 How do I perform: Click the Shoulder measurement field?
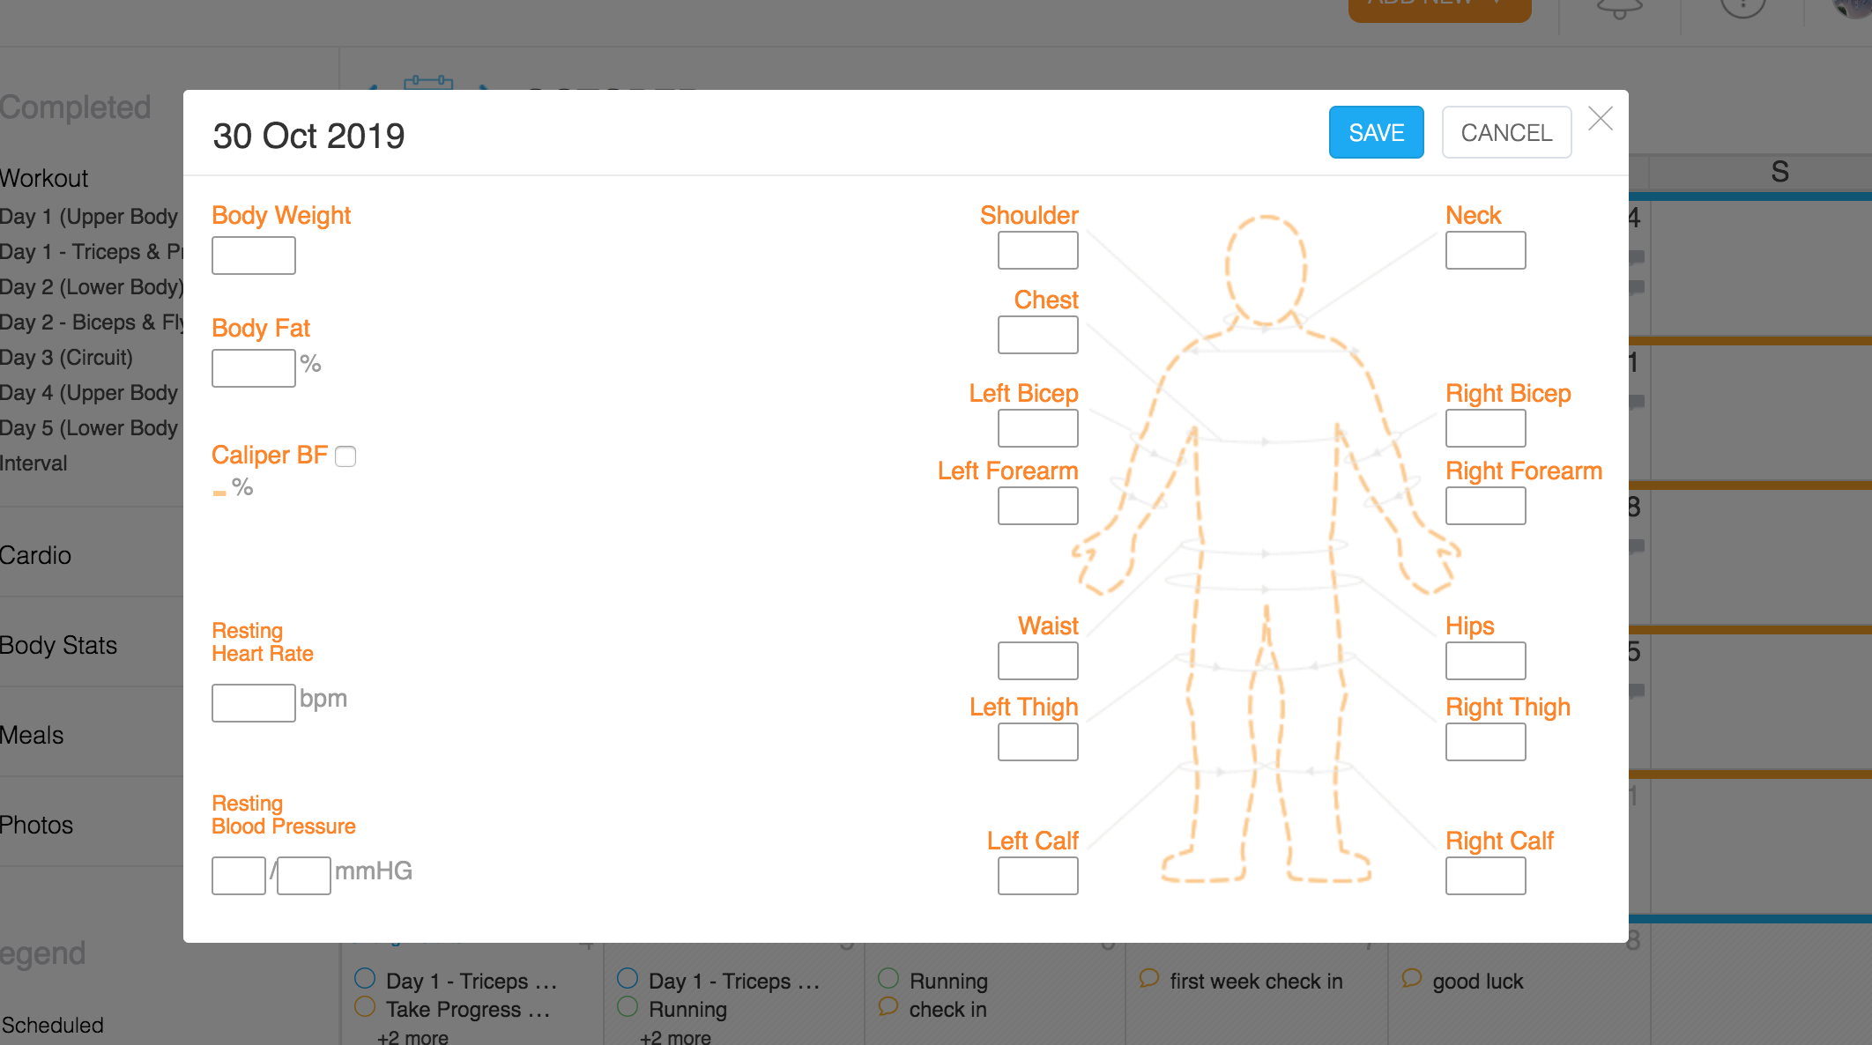(x=1037, y=250)
